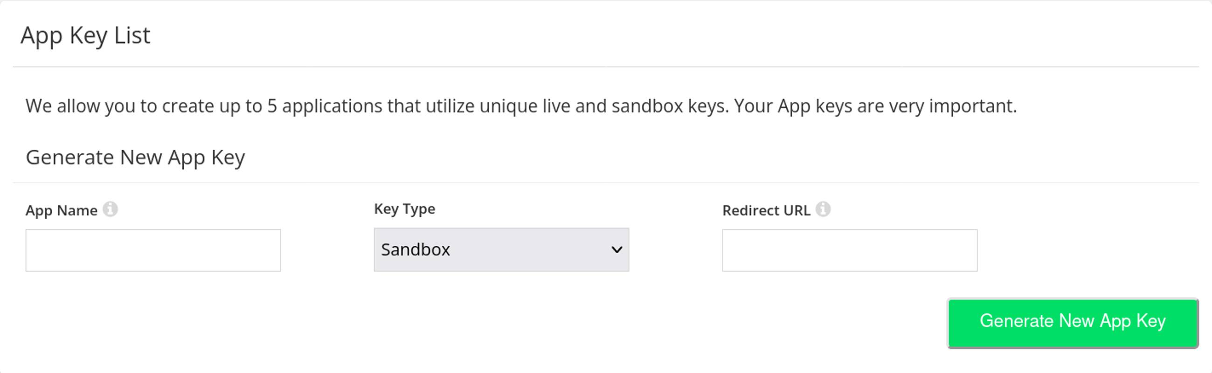The width and height of the screenshot is (1212, 373).
Task: Click the App Key List heading
Action: point(86,35)
